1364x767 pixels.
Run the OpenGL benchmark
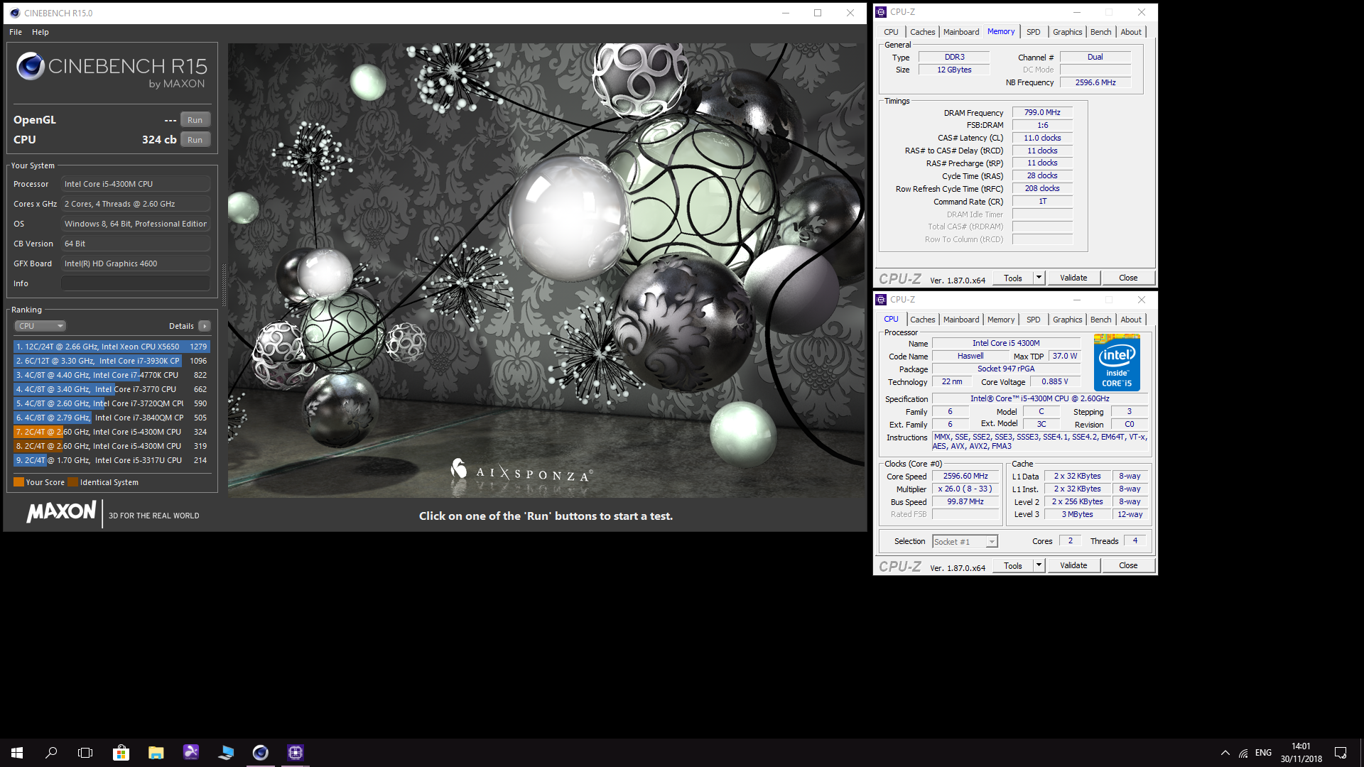click(x=195, y=120)
